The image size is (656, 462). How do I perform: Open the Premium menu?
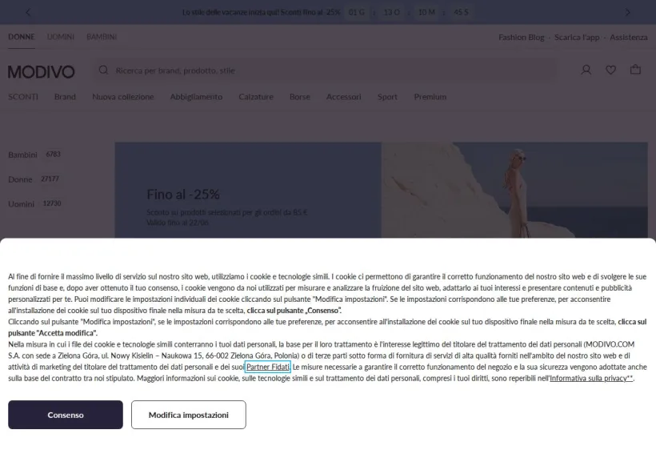click(430, 97)
